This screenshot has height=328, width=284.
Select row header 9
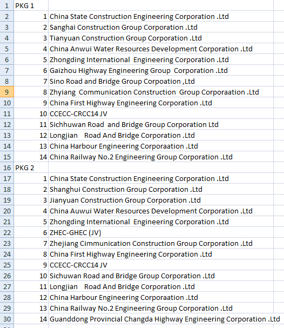(x=6, y=92)
